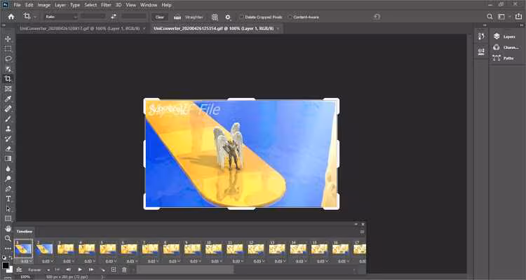Open the Share icon at top right
This screenshot has width=526, height=280.
tap(518, 17)
